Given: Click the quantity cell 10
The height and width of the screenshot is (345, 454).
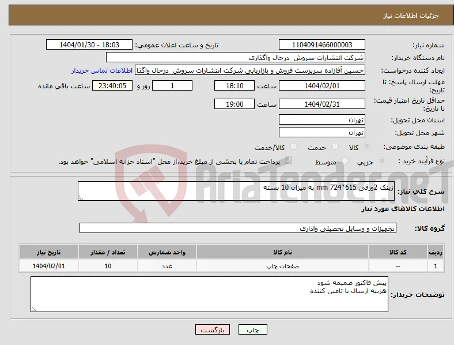Looking at the screenshot, I should click(108, 266).
